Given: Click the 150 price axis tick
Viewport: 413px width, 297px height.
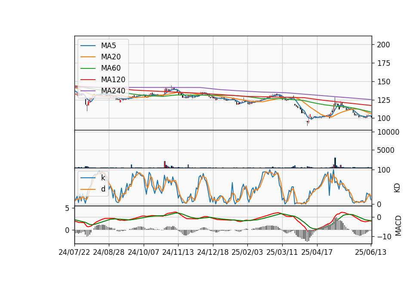Looking at the screenshot, I should [383, 82].
